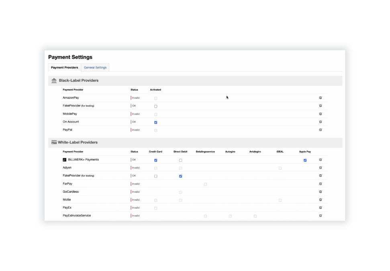Click the White-Label Providers card icon

click(x=54, y=142)
